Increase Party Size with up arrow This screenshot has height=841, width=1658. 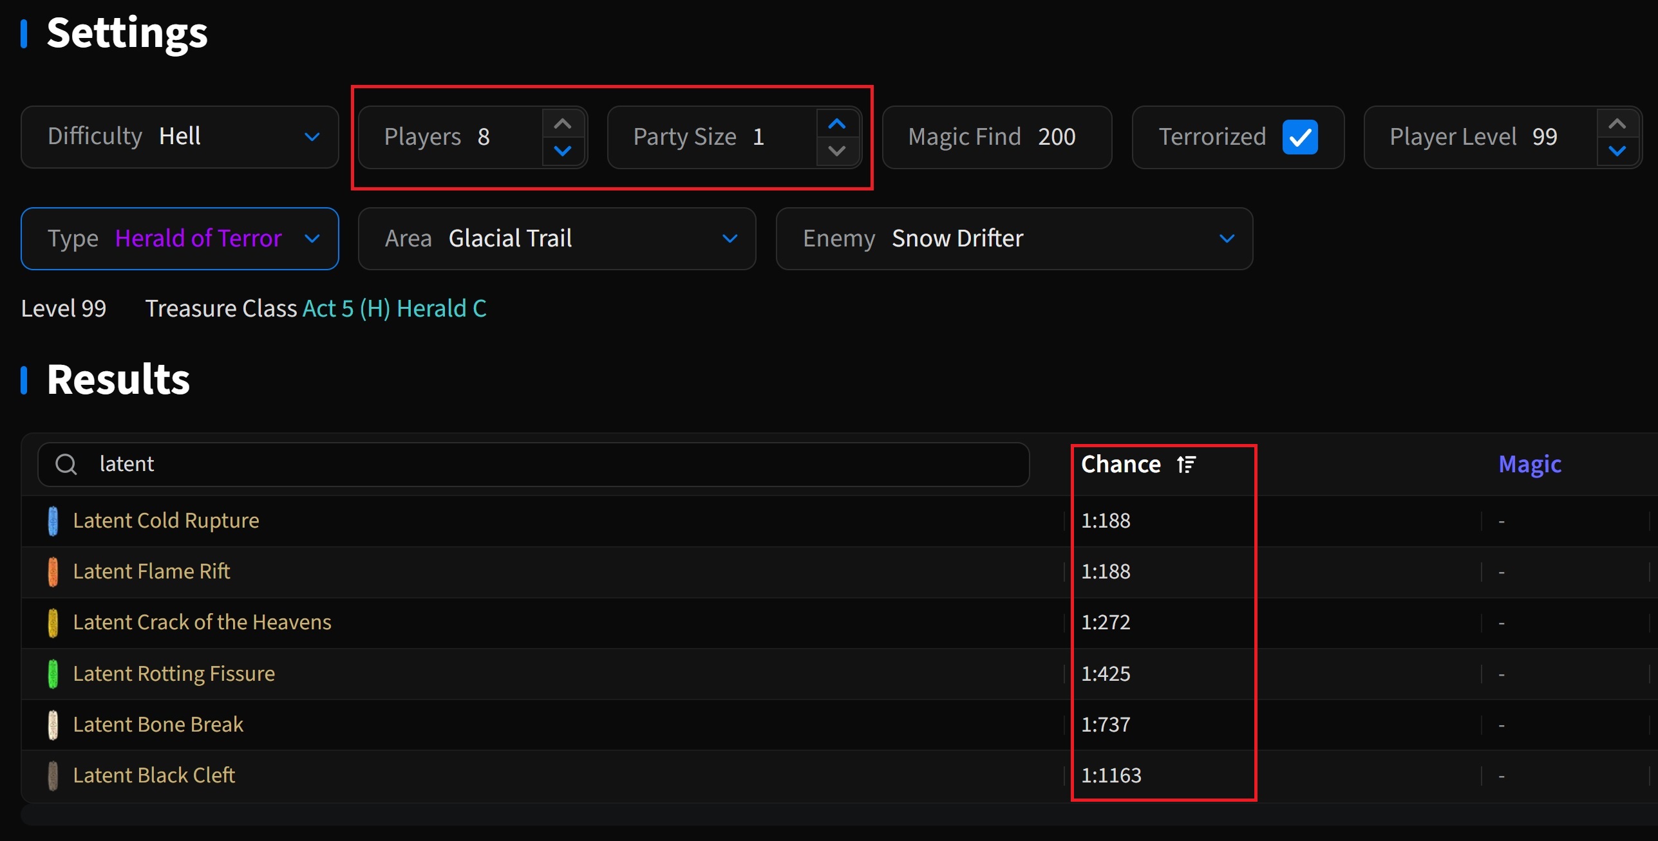tap(836, 124)
